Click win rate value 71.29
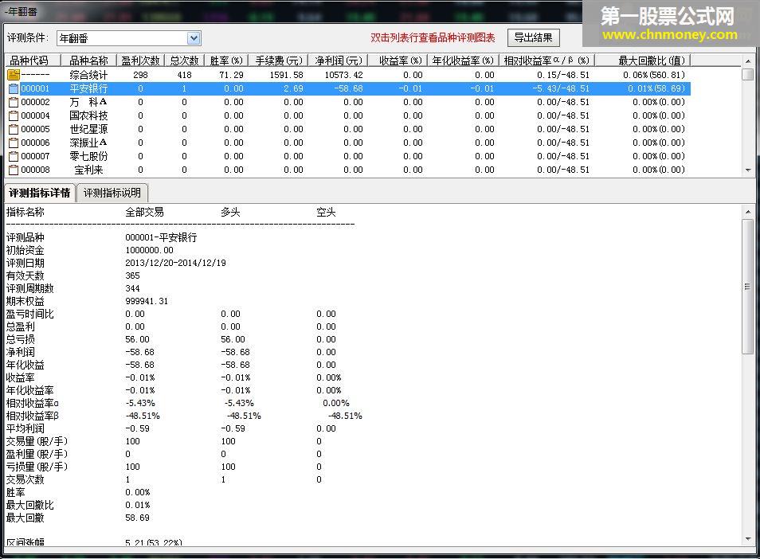The height and width of the screenshot is (559, 760). coord(232,75)
